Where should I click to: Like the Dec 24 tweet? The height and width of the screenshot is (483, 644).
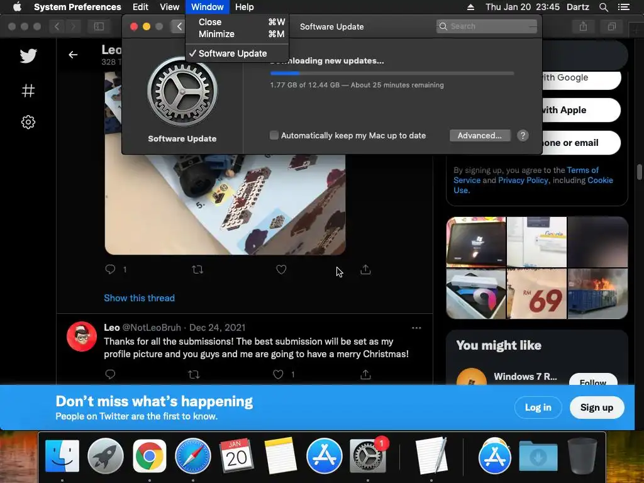tap(278, 374)
